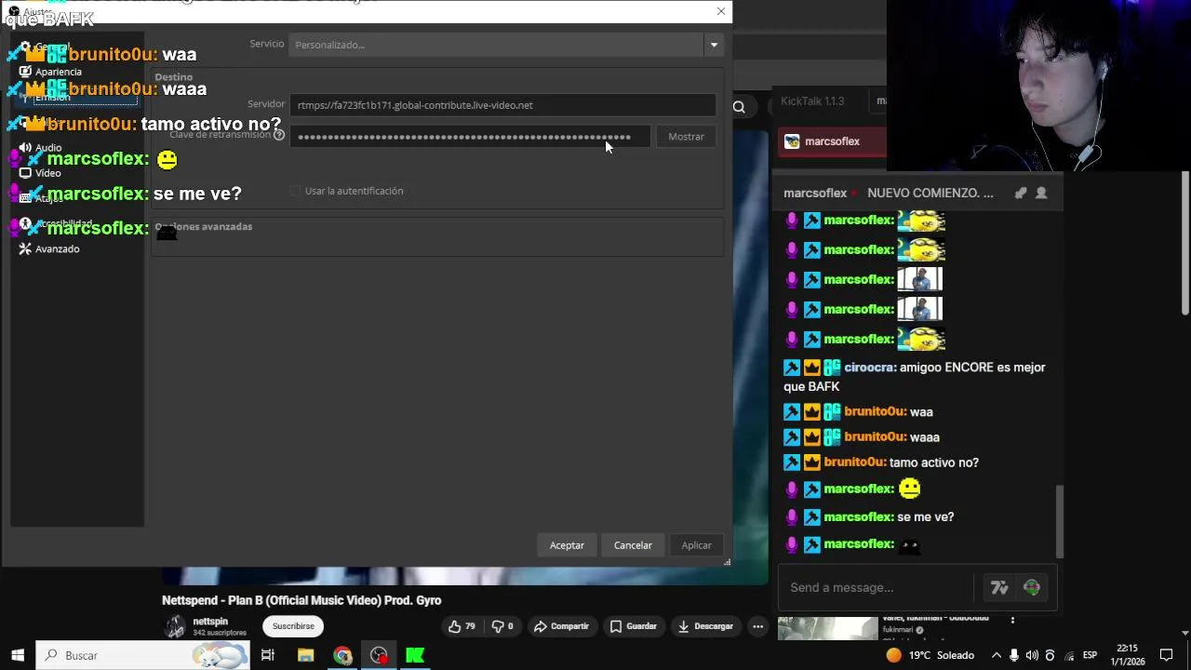Viewport: 1191px width, 670px height.
Task: Enable Usar la autentificación checkbox
Action: click(x=296, y=191)
